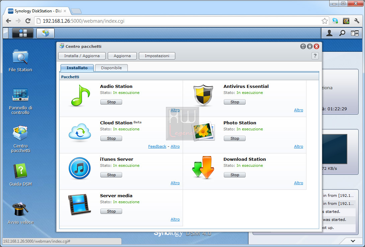Open the Centro pacchetti help question mark
The width and height of the screenshot is (365, 247).
[315, 56]
